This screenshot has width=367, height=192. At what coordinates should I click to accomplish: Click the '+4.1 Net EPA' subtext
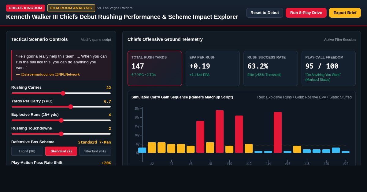click(x=199, y=75)
